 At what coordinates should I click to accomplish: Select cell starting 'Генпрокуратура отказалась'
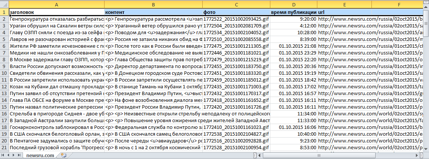click(x=57, y=19)
